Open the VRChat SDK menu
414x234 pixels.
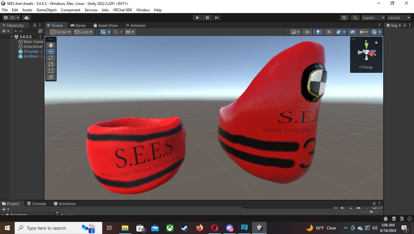122,10
